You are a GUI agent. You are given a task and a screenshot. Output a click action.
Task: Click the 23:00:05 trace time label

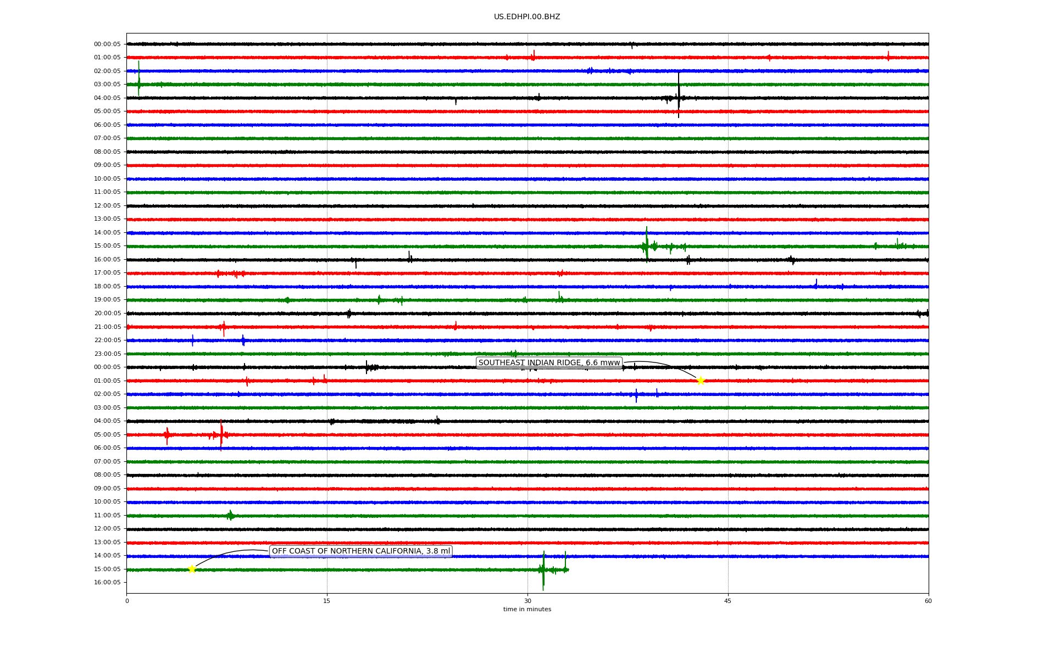click(107, 354)
